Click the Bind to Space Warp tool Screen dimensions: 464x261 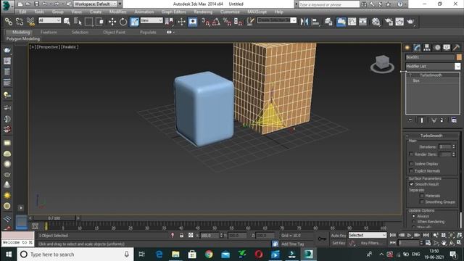(x=30, y=22)
